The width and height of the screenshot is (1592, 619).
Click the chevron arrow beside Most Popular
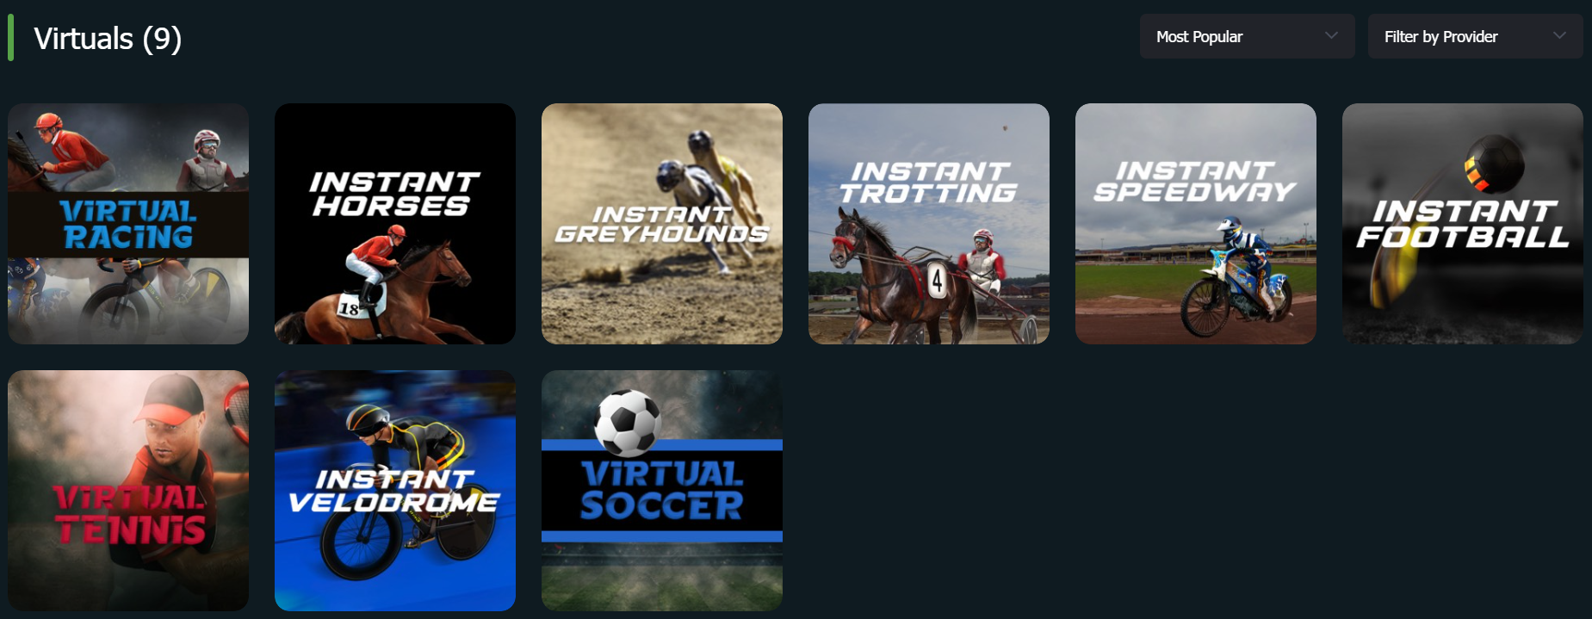[x=1331, y=36]
